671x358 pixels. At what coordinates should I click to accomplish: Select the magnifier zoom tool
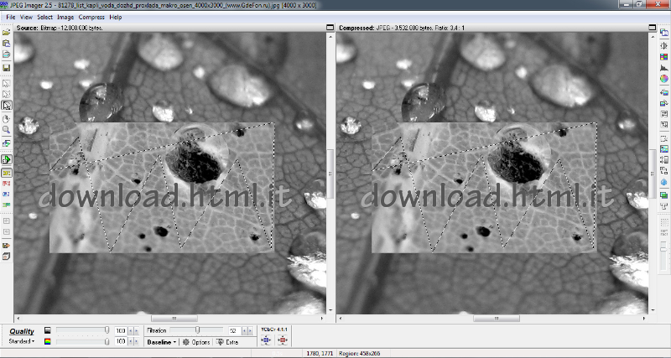(7, 130)
